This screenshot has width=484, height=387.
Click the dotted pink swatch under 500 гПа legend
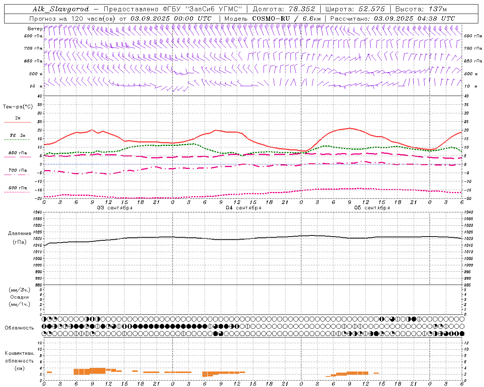coord(17,192)
